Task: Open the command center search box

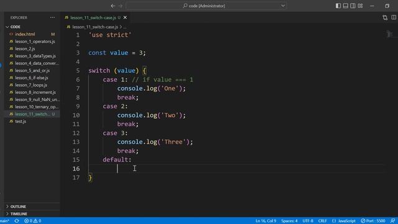Action: (206, 6)
